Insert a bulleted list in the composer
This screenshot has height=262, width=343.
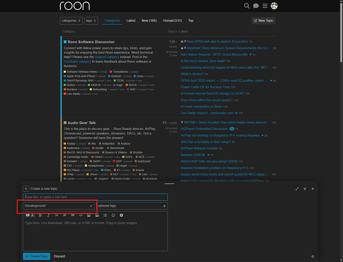(x=105, y=215)
